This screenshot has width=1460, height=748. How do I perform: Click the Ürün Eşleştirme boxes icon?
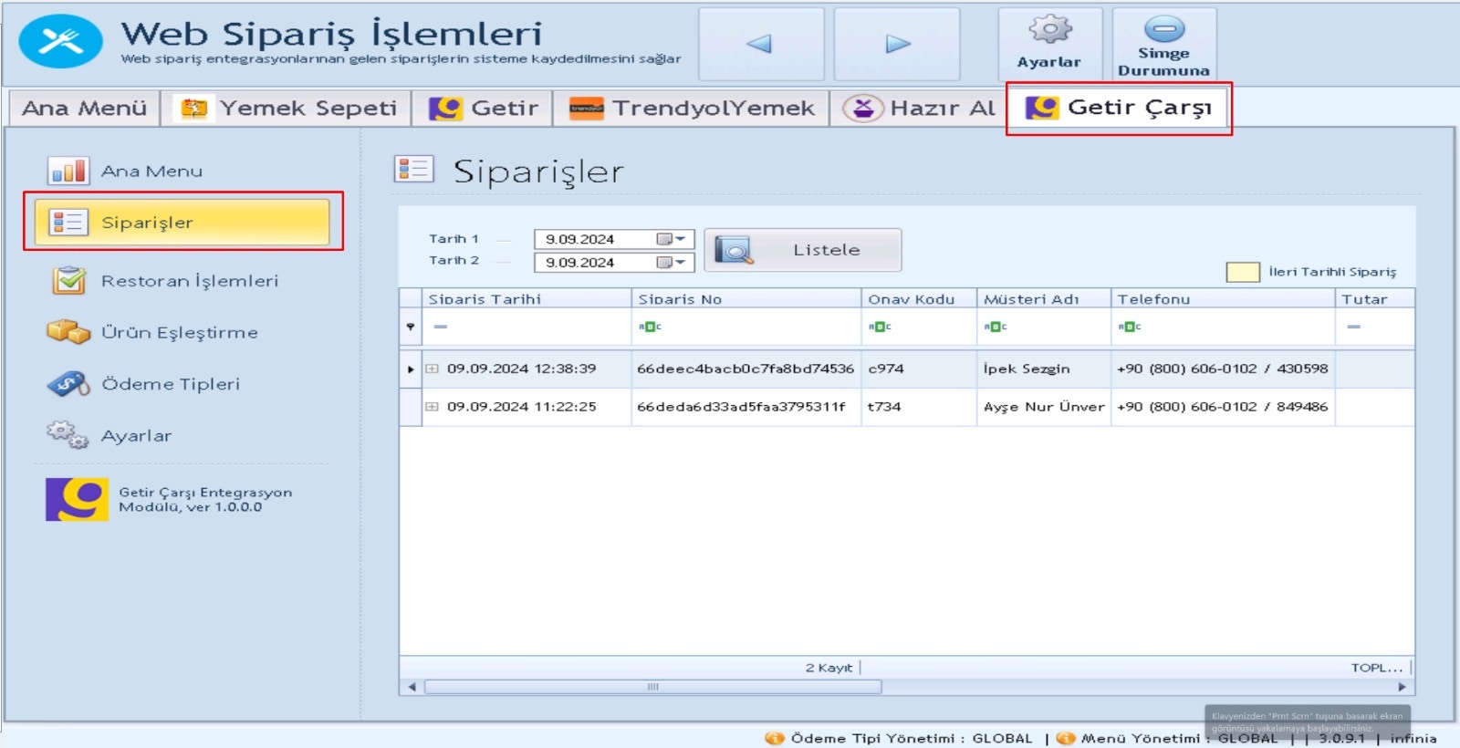click(x=68, y=332)
